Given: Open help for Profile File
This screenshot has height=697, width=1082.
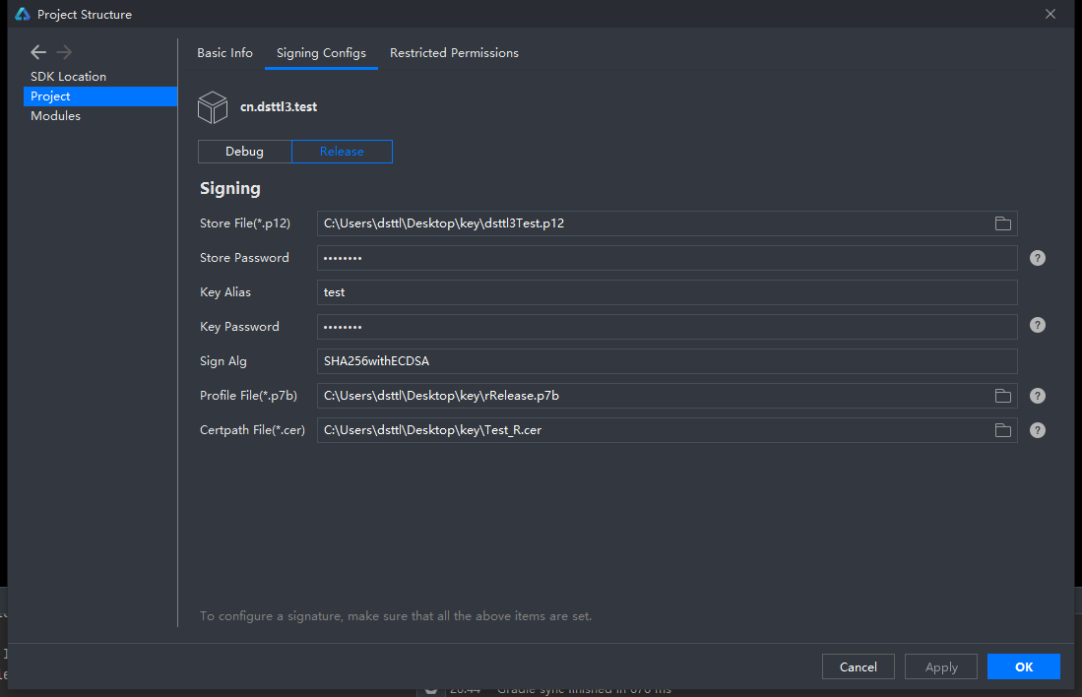Looking at the screenshot, I should pyautogui.click(x=1037, y=396).
